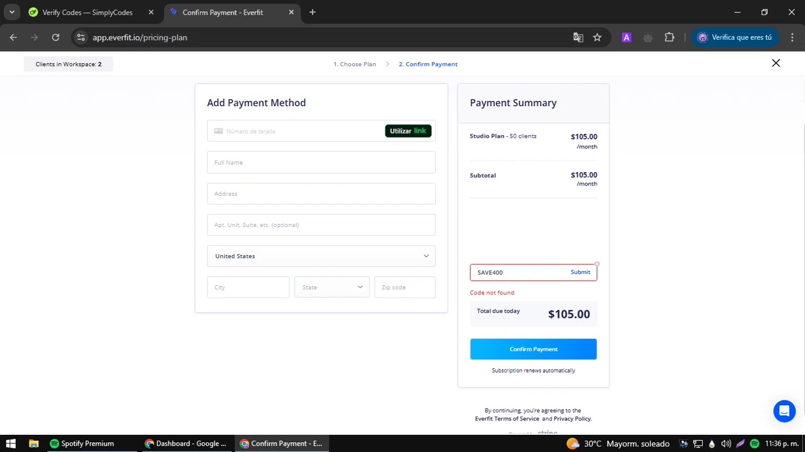This screenshot has width=805, height=452.
Task: Select step 2. Confirm Payment
Action: [x=428, y=64]
